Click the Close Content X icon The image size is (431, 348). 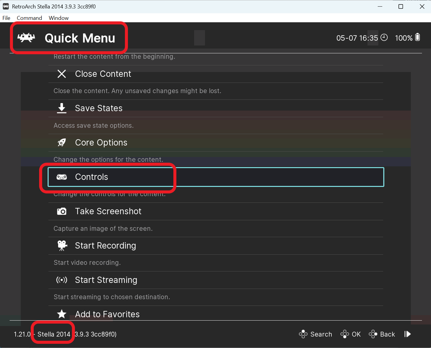click(x=62, y=74)
